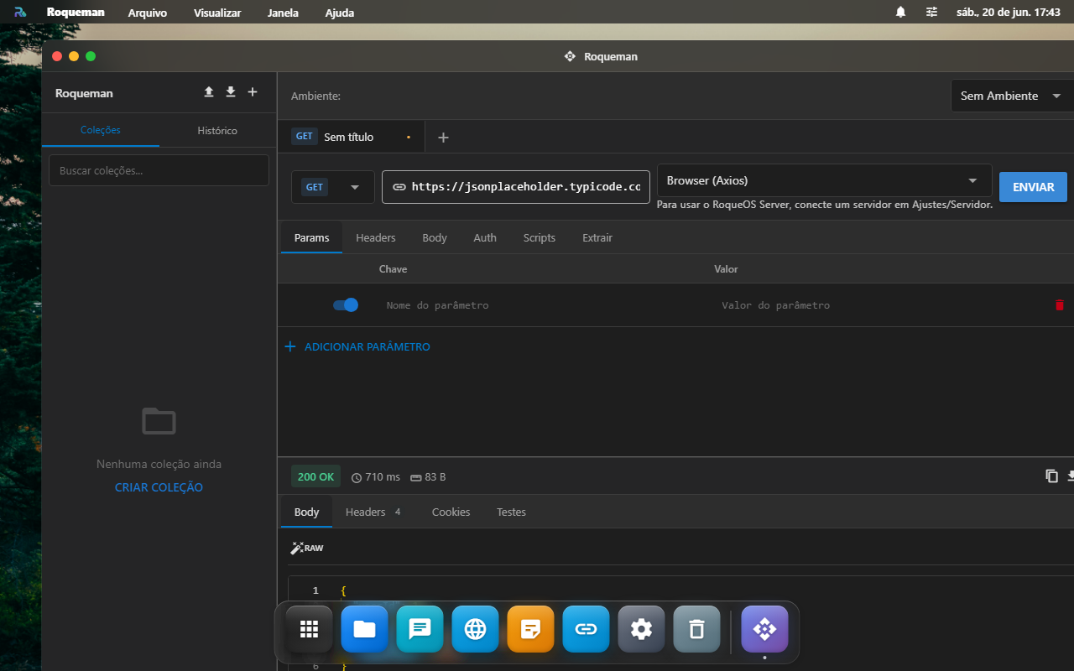Screen dimensions: 1074x671
Task: Click the CRIAR COLEÇÃO link
Action: tap(159, 487)
